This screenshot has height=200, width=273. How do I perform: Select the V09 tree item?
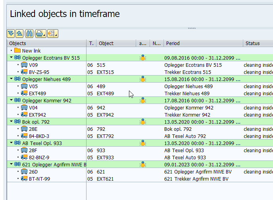[33, 65]
